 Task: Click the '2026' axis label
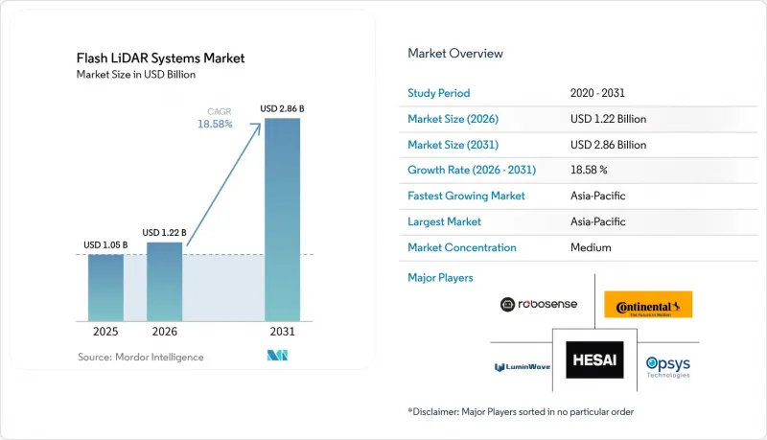pos(164,332)
